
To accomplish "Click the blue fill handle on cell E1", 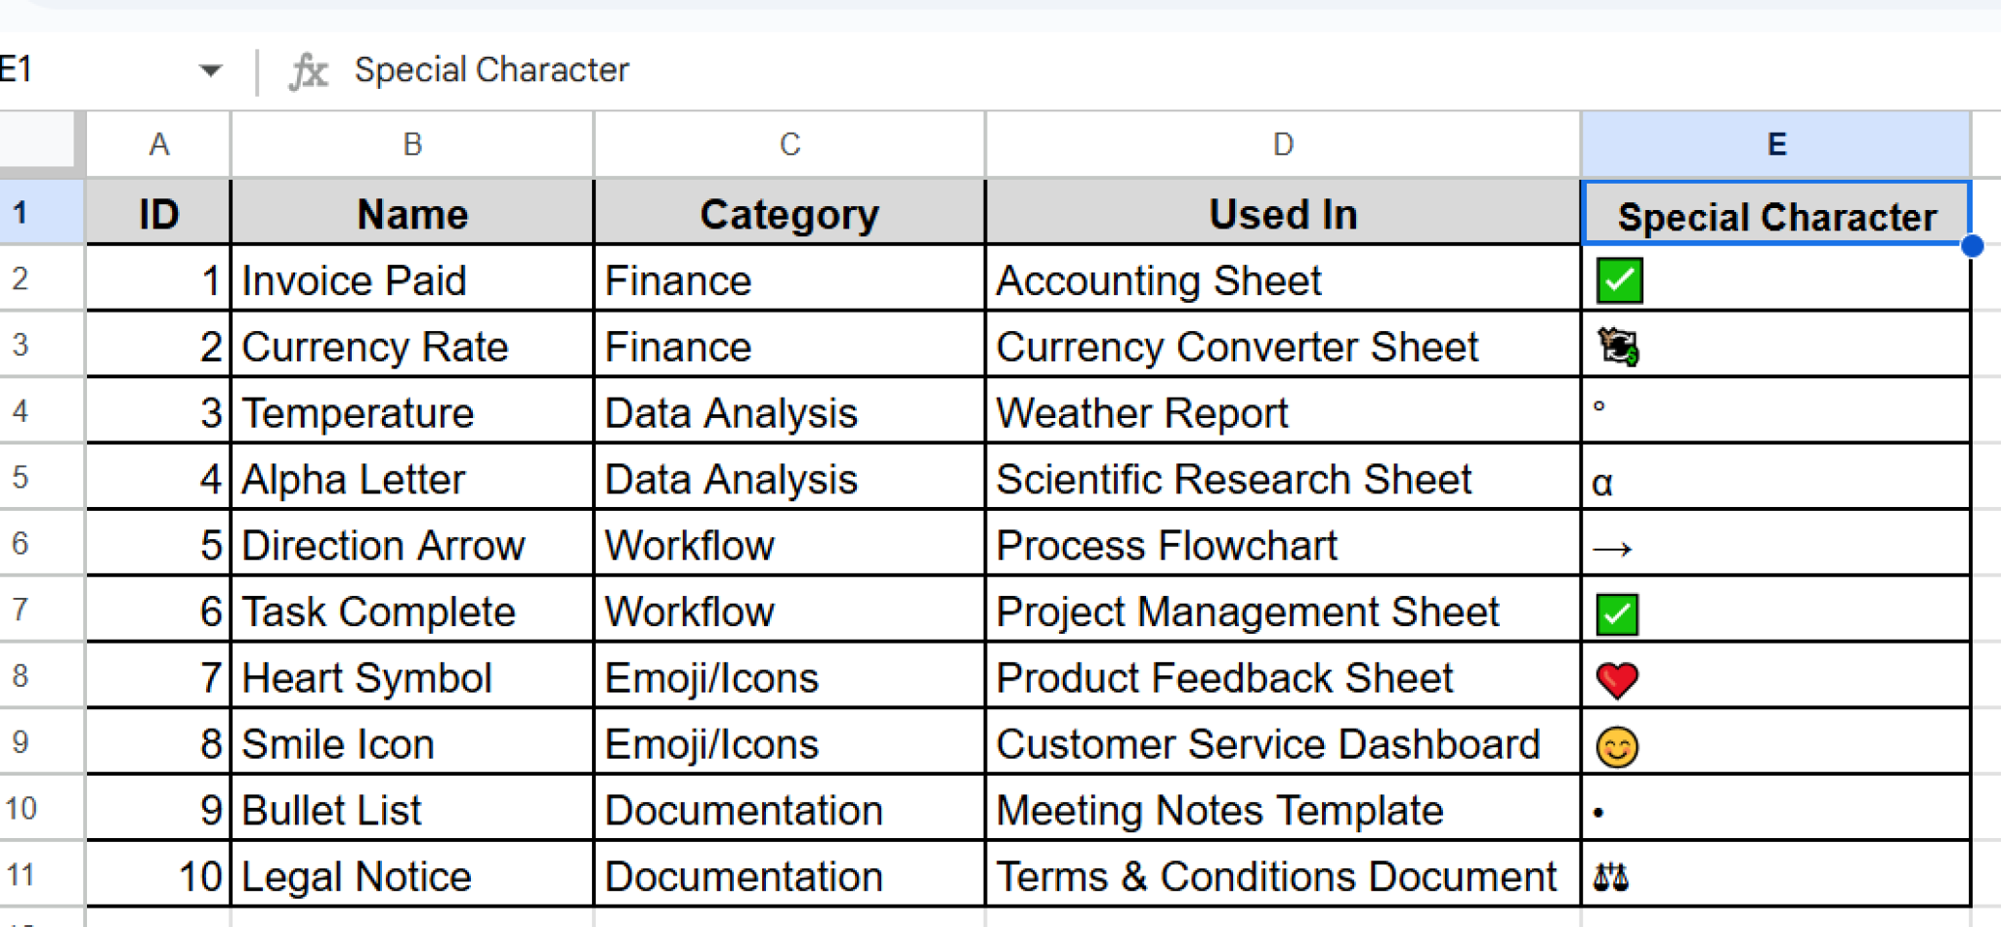I will point(1973,247).
